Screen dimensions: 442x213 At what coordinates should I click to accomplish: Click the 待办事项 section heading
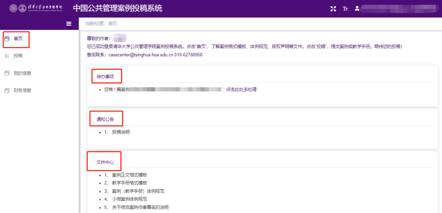pyautogui.click(x=106, y=76)
